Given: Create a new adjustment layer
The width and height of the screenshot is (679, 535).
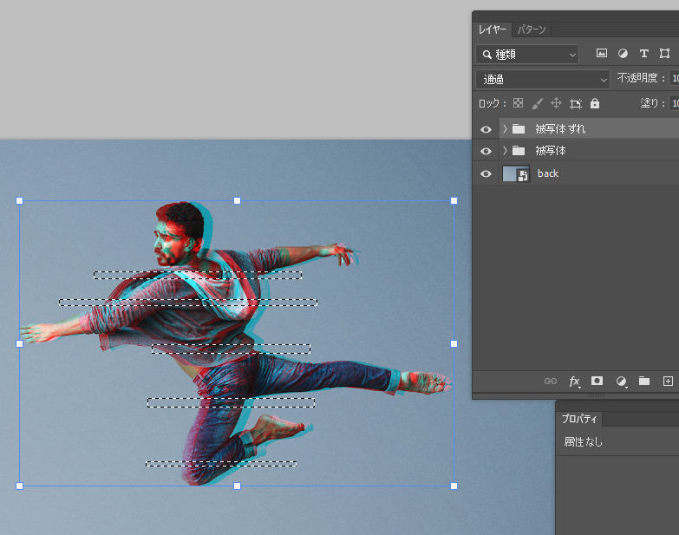Looking at the screenshot, I should click(621, 381).
